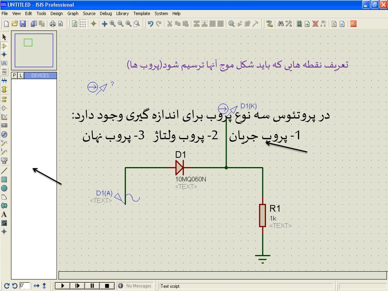388x291 pixels.
Task: Transfer netlist to ARES
Action: (354, 24)
